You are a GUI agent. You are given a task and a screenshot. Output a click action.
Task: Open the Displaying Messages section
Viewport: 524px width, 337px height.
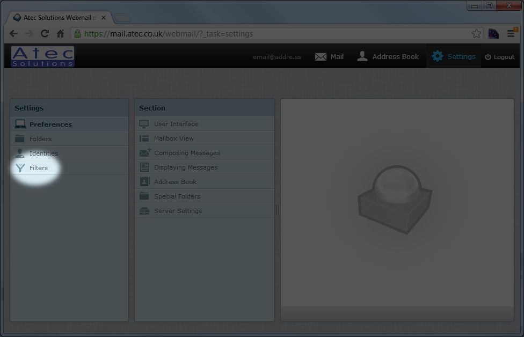tap(185, 167)
